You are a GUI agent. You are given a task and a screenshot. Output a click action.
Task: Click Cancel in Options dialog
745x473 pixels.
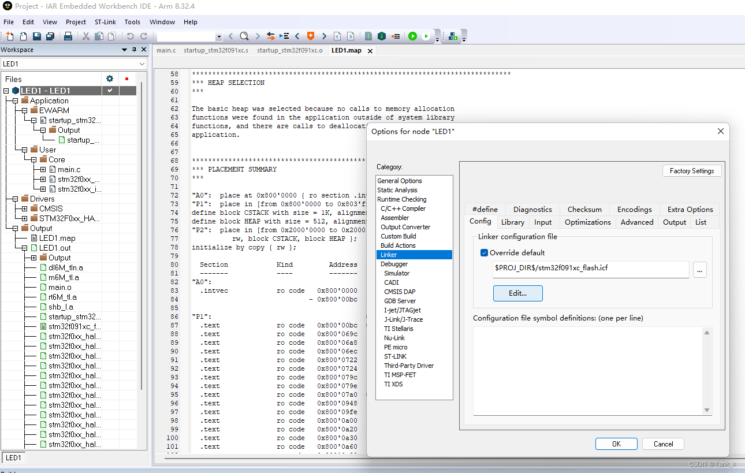(663, 444)
